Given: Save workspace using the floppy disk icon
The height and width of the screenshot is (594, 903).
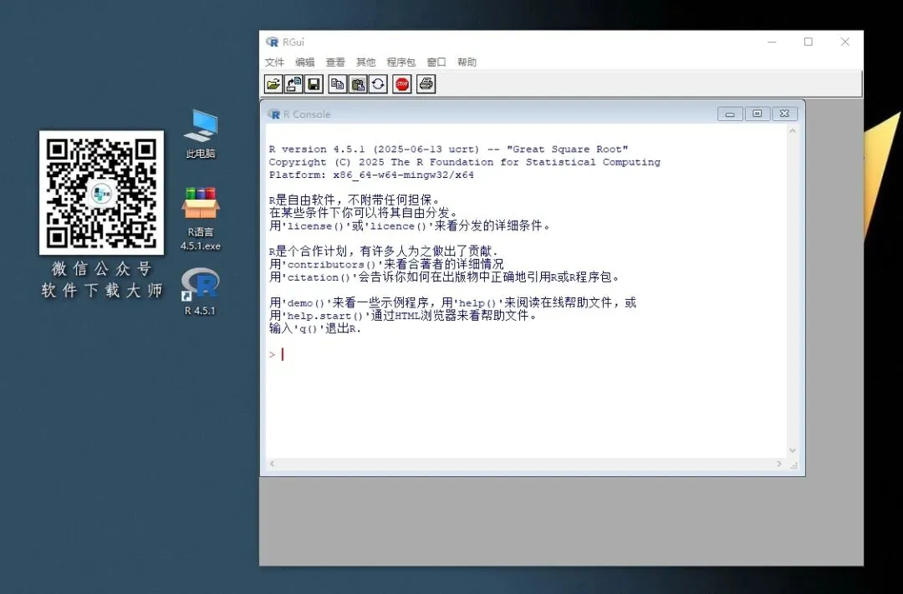Looking at the screenshot, I should 314,84.
